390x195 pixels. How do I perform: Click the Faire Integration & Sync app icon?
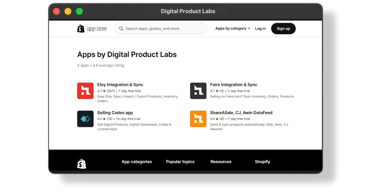pyautogui.click(x=198, y=90)
